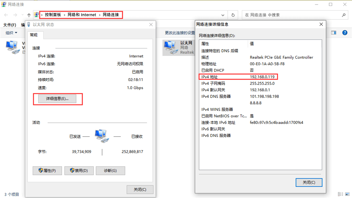Expand chevron after 网络和 Internet breadcrumb

pyautogui.click(x=100, y=15)
